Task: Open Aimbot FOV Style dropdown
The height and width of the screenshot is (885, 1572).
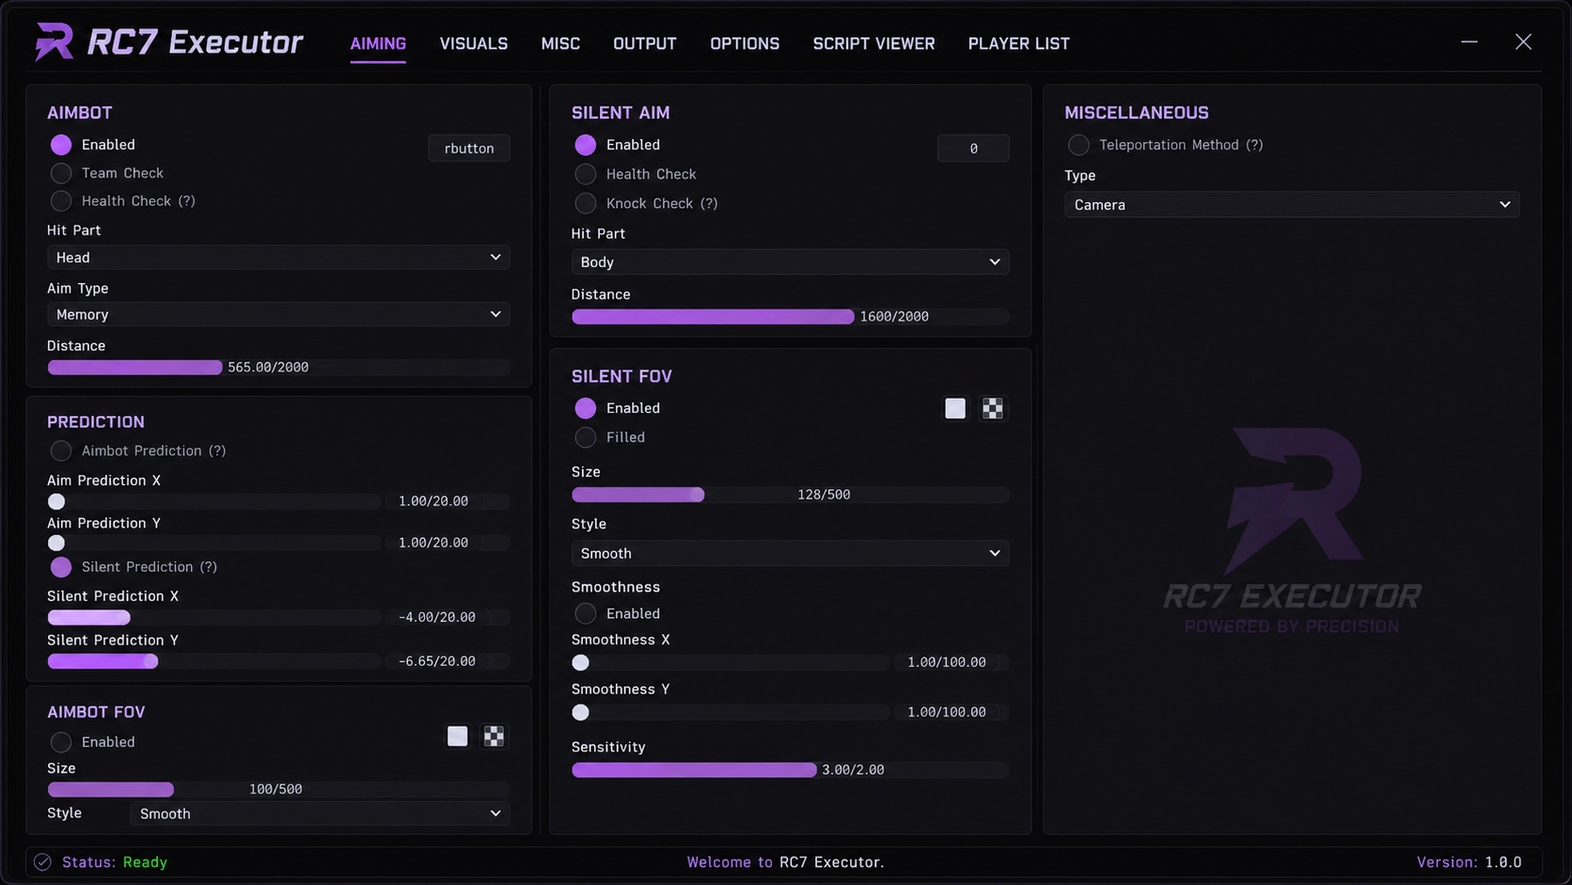Action: (x=320, y=814)
